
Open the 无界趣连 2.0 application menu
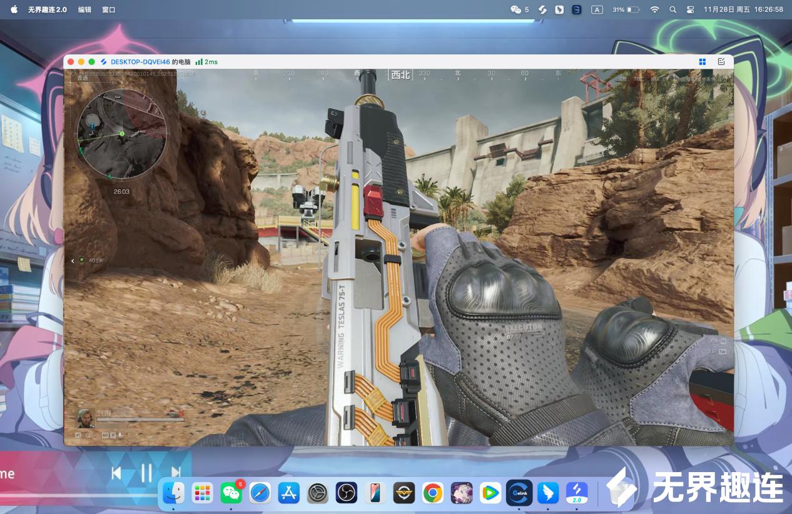pos(47,9)
